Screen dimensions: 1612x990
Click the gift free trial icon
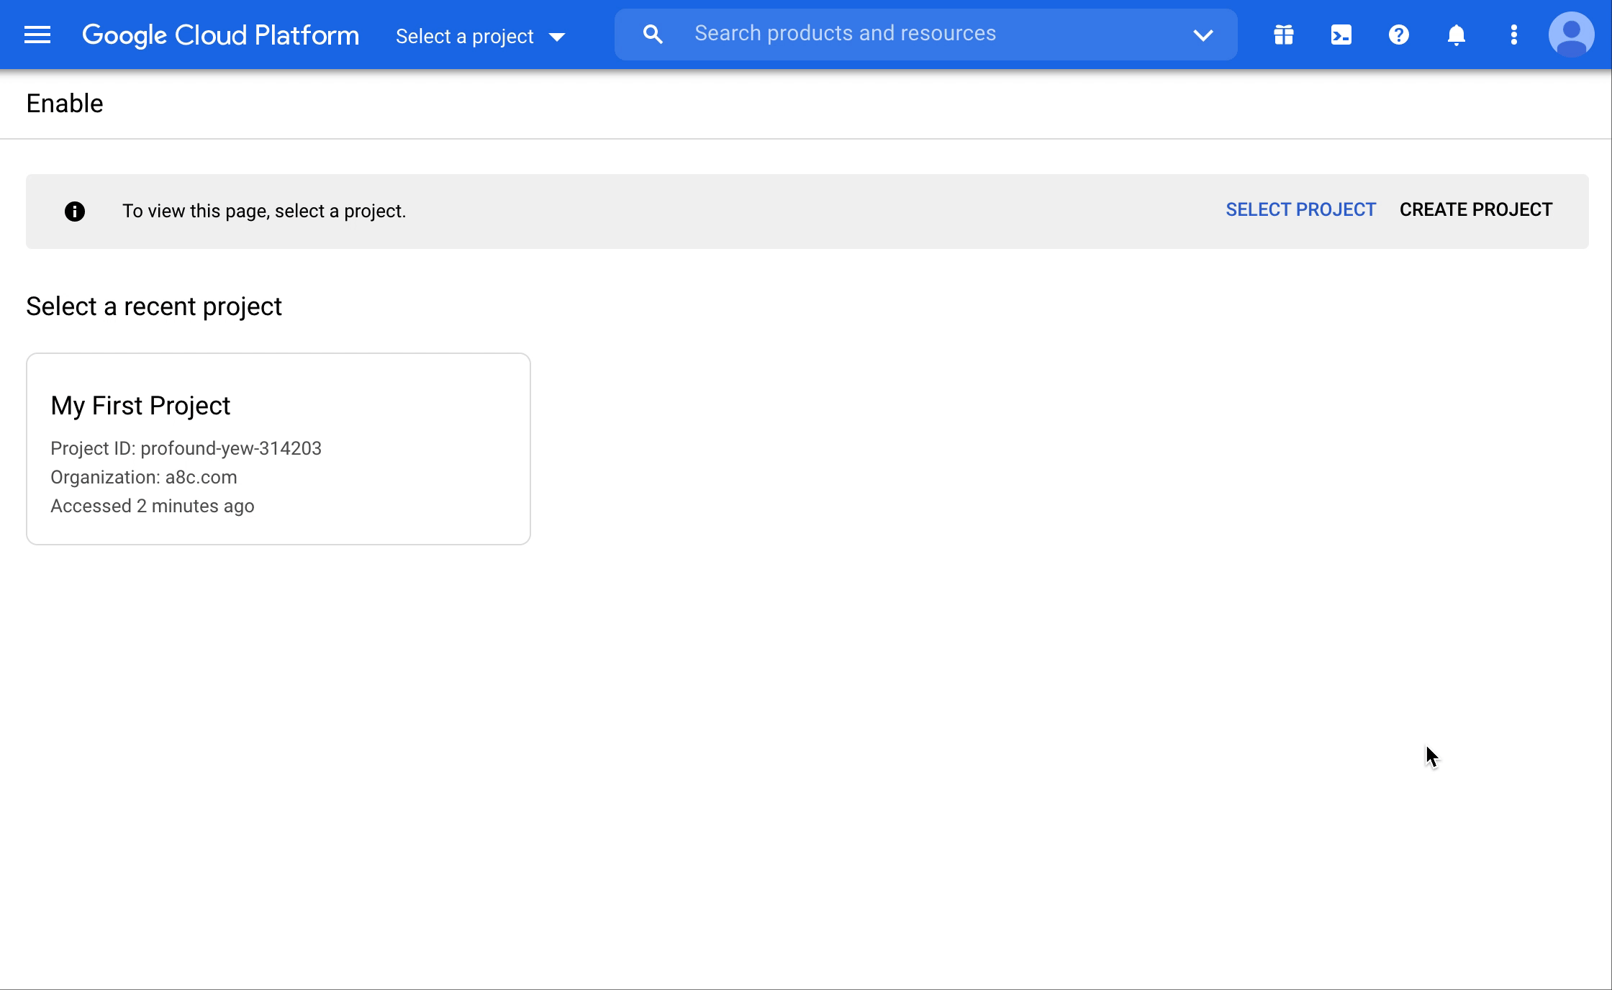(1283, 35)
